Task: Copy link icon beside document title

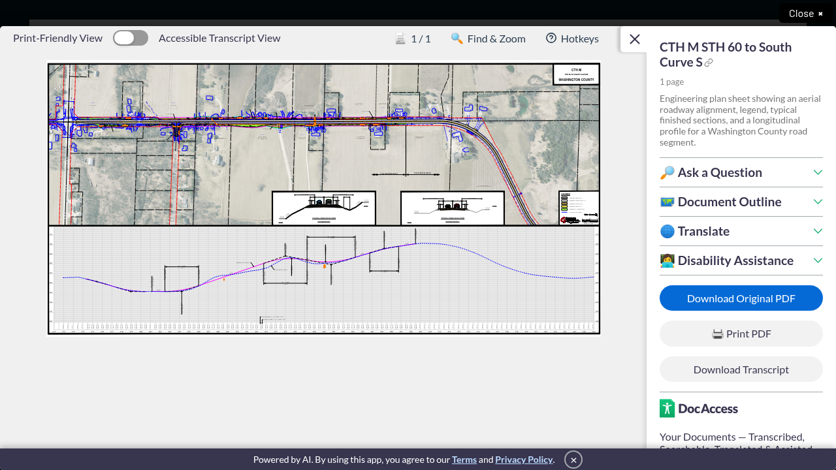Action: click(x=709, y=63)
